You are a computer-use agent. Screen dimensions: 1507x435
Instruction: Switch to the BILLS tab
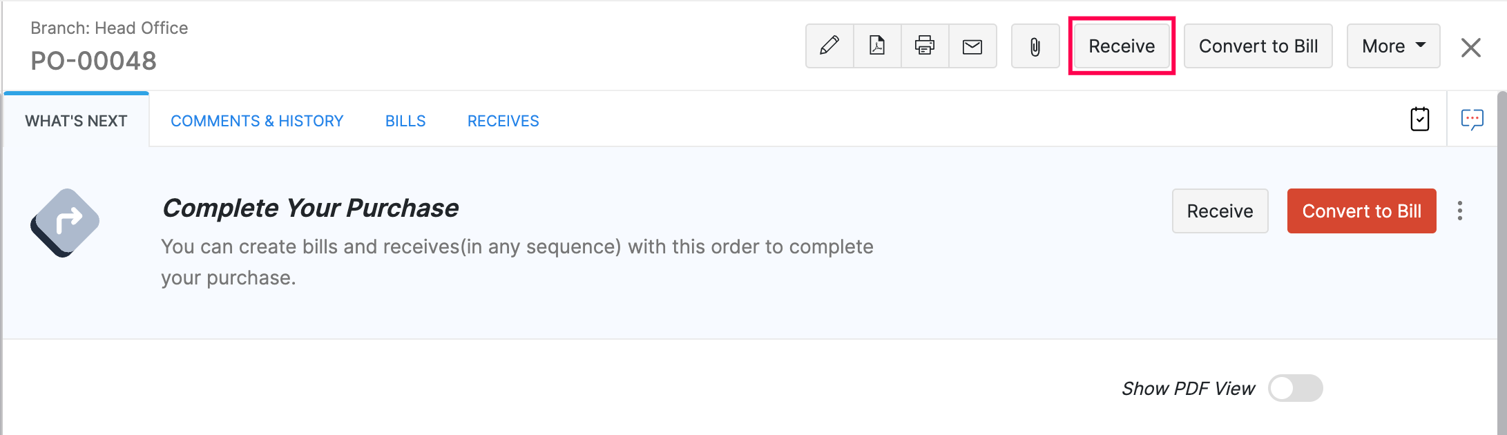[x=405, y=121]
